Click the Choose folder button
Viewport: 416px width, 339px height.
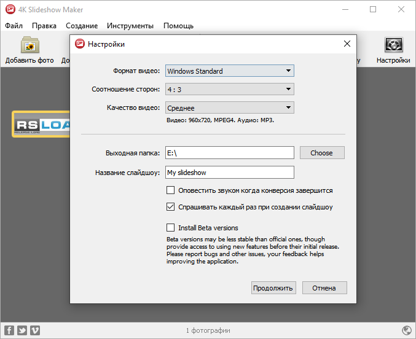tap(322, 153)
